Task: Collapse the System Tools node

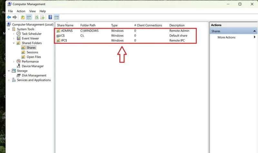Action: [x=9, y=29]
